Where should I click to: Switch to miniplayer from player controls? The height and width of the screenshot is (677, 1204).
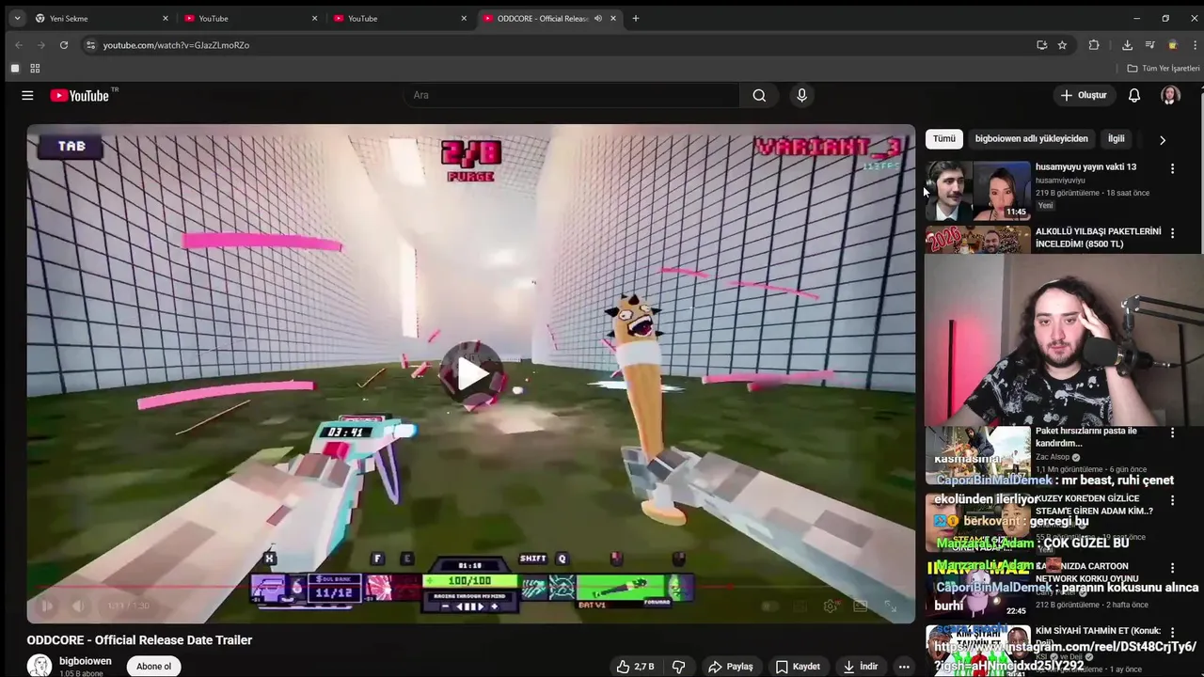coord(860,606)
